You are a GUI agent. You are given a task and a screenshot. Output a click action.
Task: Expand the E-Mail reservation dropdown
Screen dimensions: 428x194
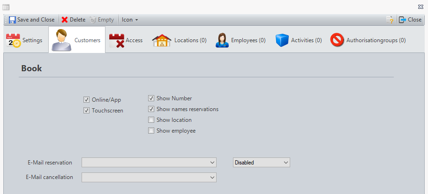[212, 163]
